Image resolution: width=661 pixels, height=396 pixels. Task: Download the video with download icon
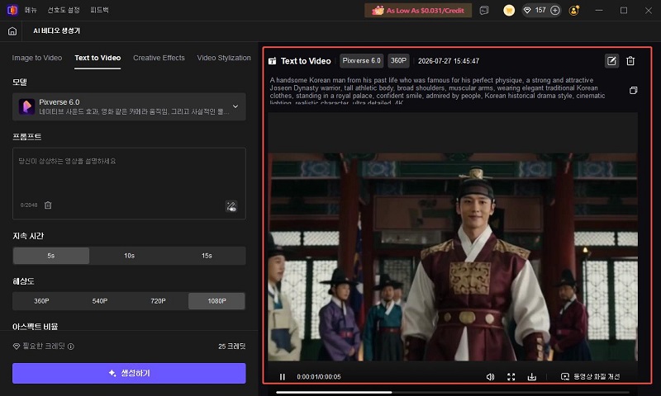point(532,377)
